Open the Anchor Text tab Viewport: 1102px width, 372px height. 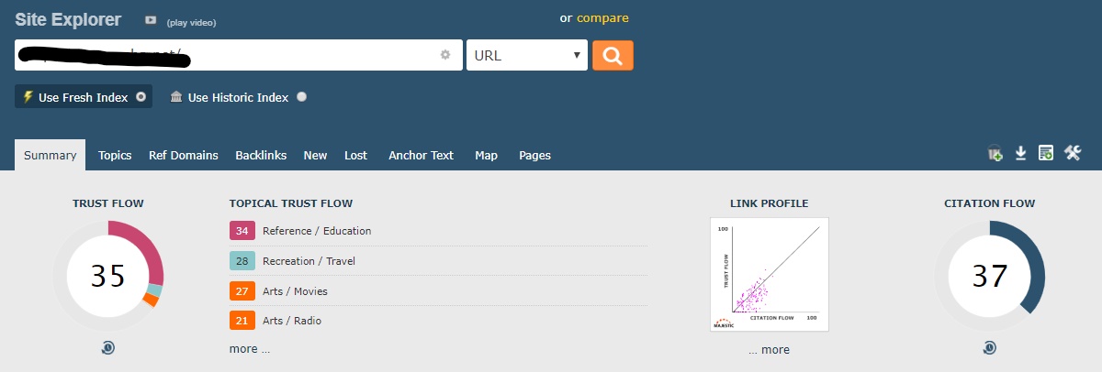tap(421, 155)
